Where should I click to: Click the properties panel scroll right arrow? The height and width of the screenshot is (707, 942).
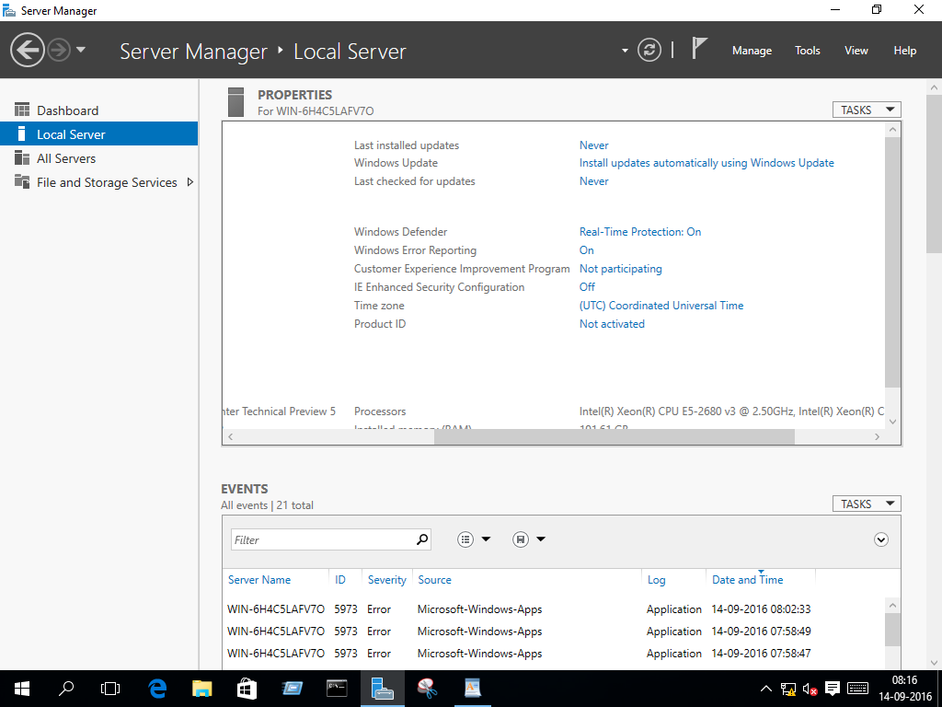(877, 437)
